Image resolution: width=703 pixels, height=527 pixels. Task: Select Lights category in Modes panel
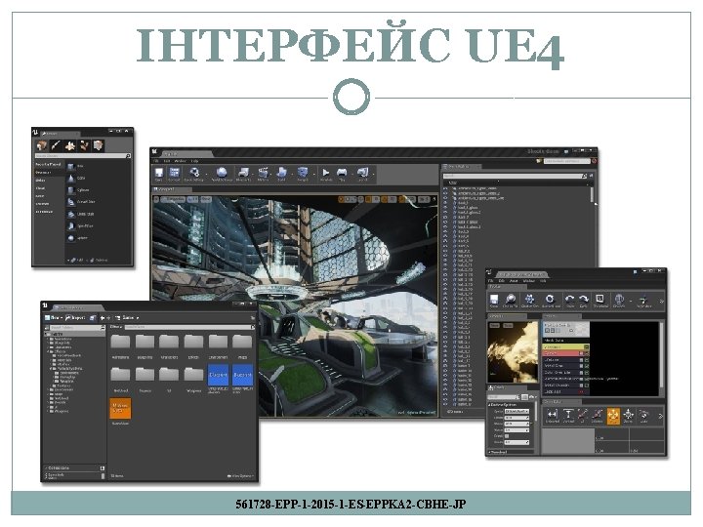40,181
